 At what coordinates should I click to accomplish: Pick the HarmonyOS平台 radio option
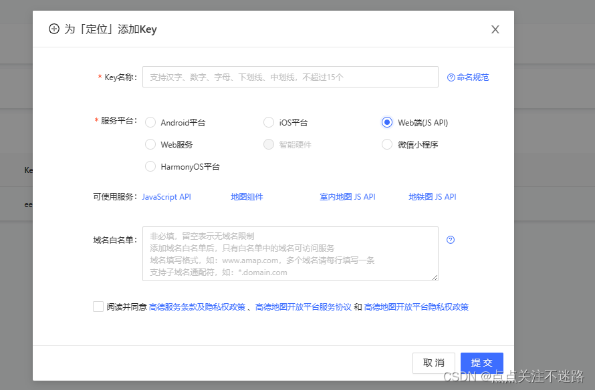[x=150, y=166]
